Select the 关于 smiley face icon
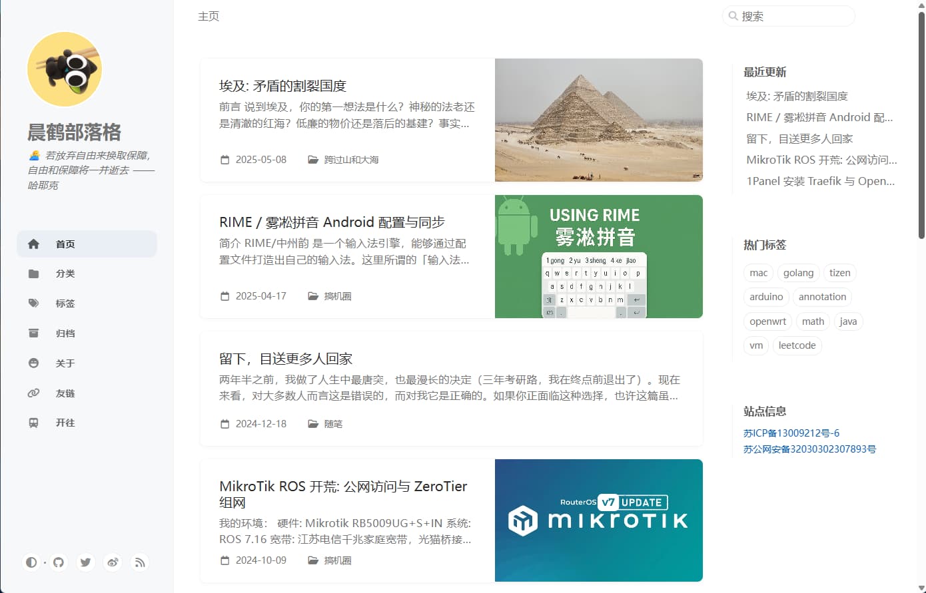This screenshot has width=926, height=593. click(x=33, y=363)
